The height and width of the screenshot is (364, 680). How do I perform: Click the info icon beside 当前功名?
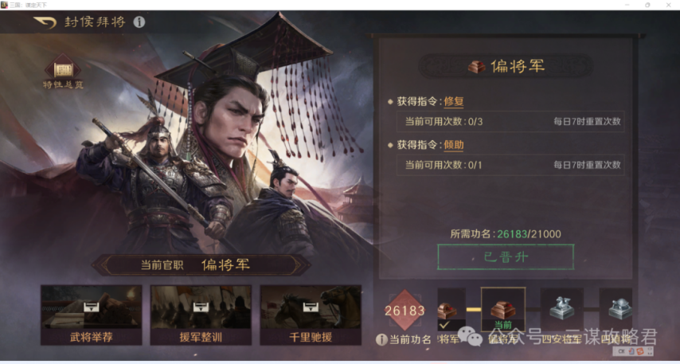pyautogui.click(x=381, y=339)
